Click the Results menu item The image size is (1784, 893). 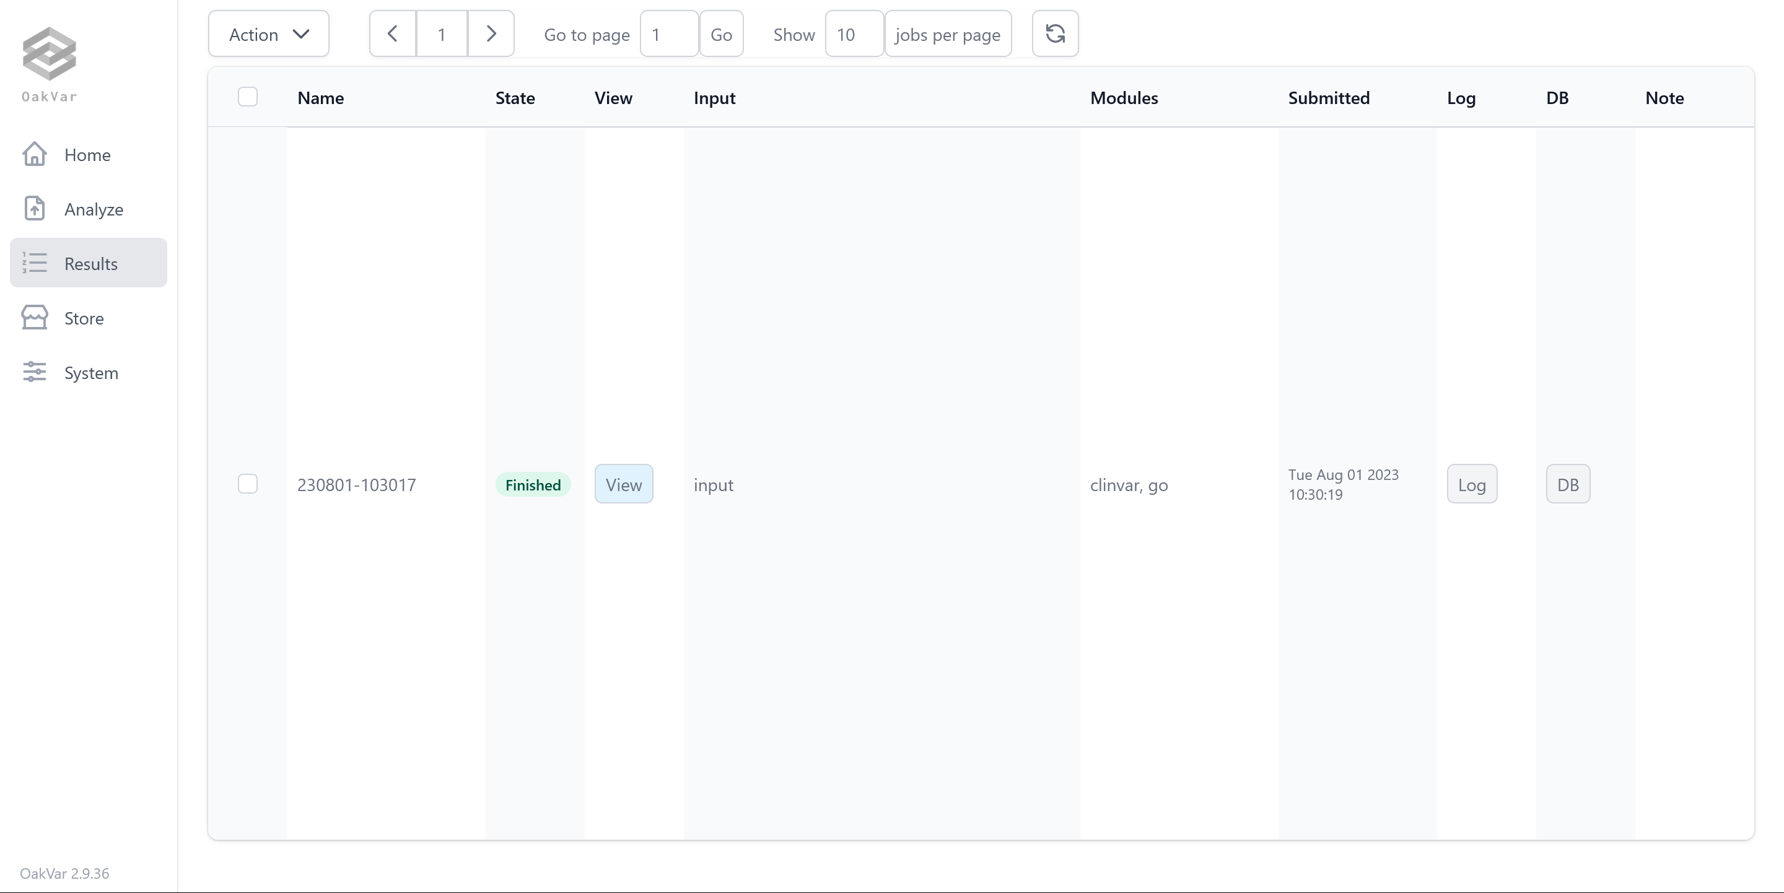[x=88, y=263]
